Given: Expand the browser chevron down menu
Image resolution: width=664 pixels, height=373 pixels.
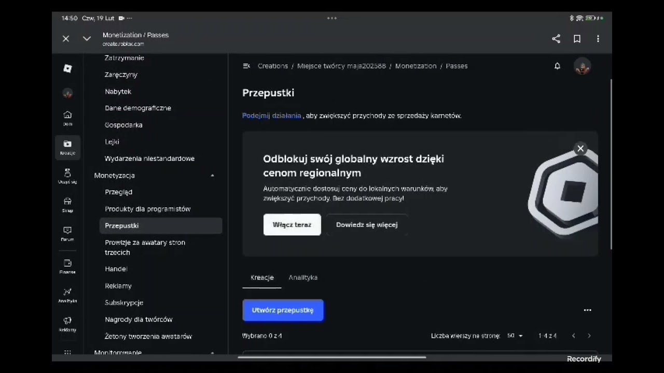Looking at the screenshot, I should (x=87, y=38).
